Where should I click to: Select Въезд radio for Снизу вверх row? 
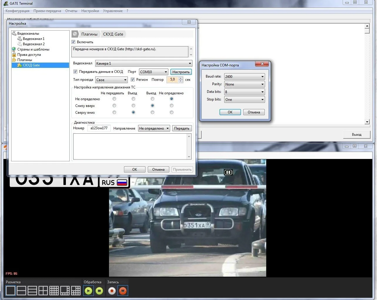pos(133,105)
